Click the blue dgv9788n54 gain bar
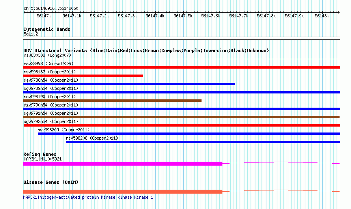 tap(129, 84)
